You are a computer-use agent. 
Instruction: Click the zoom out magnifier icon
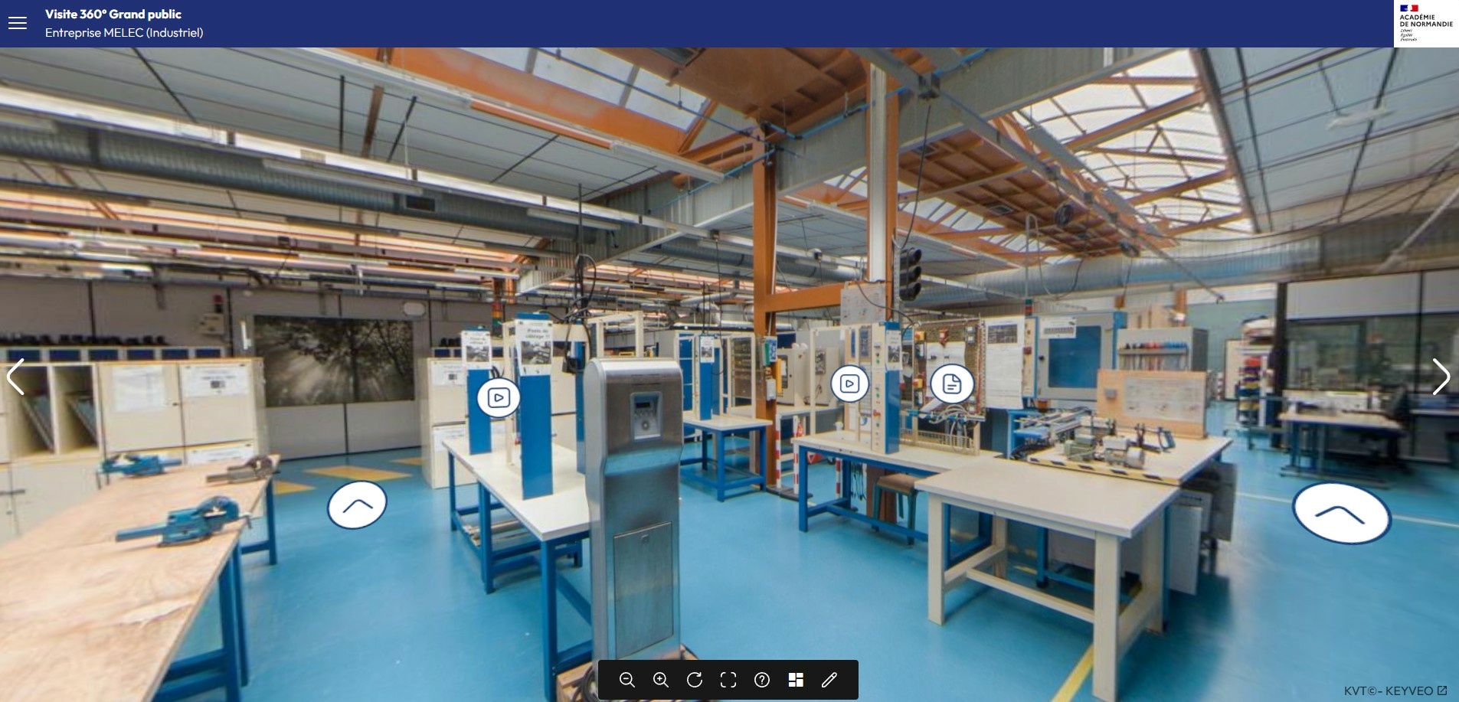pyautogui.click(x=626, y=680)
